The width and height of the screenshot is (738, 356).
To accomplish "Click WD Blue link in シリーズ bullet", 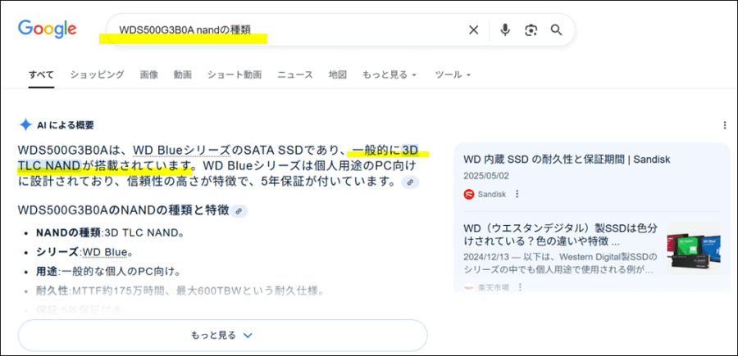I will [x=104, y=252].
